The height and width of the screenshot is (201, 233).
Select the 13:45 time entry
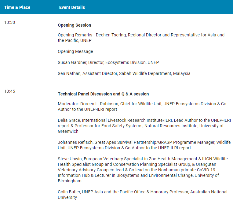tap(10, 91)
